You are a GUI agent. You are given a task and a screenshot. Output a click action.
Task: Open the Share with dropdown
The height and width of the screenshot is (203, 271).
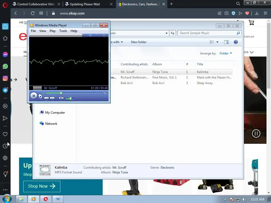tap(117, 42)
